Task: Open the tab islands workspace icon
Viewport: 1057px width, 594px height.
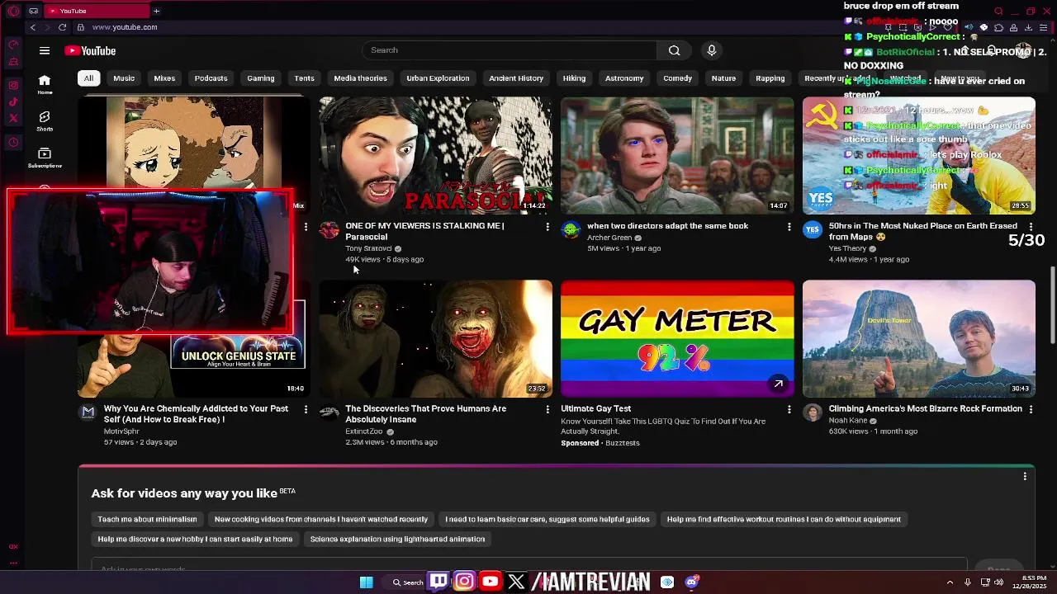Action: [33, 11]
